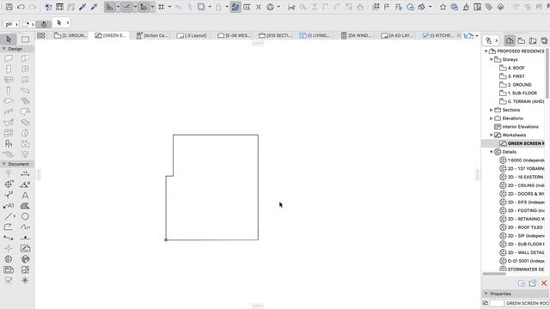
Task: Toggle the grid snap button
Action: (162, 7)
